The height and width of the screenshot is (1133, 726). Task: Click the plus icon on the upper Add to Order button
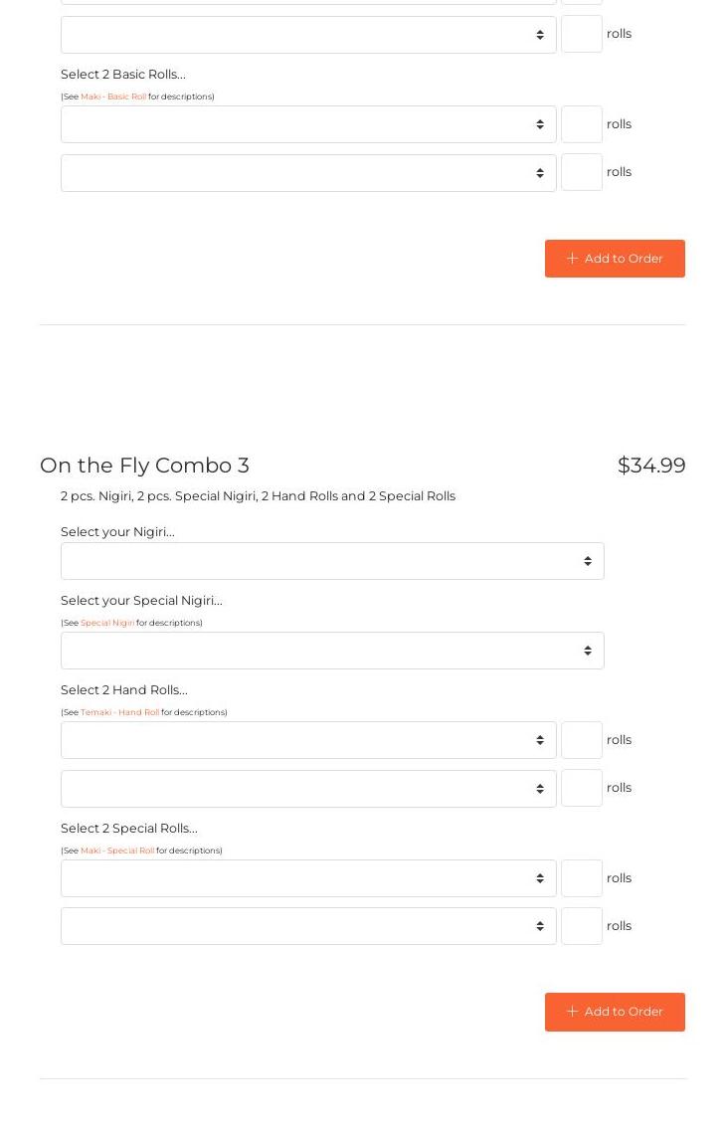click(572, 259)
